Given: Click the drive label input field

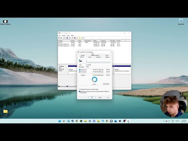Looking at the screenshot, I should 98,61.
